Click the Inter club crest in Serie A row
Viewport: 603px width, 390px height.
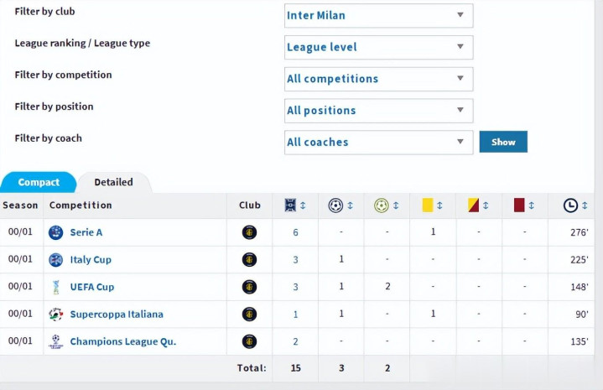point(249,232)
